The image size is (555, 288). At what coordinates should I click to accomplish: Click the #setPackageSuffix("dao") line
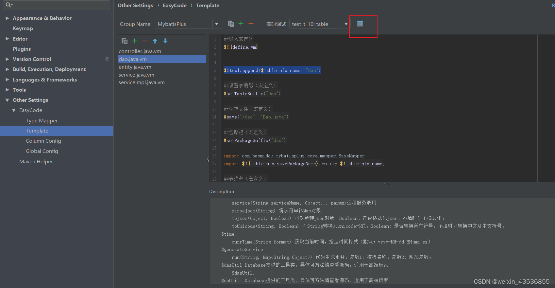[255, 140]
